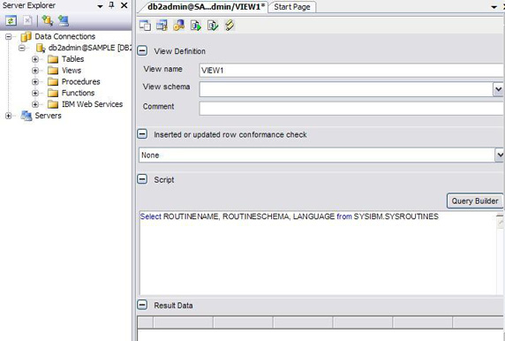Expand the Servers tree node
Screen dimensions: 505x341
[9, 116]
